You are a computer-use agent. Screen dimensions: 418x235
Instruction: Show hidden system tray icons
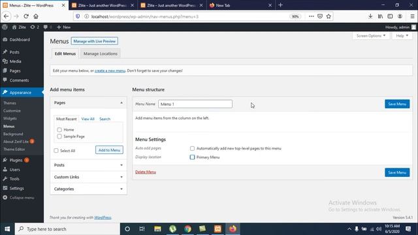[349, 229]
